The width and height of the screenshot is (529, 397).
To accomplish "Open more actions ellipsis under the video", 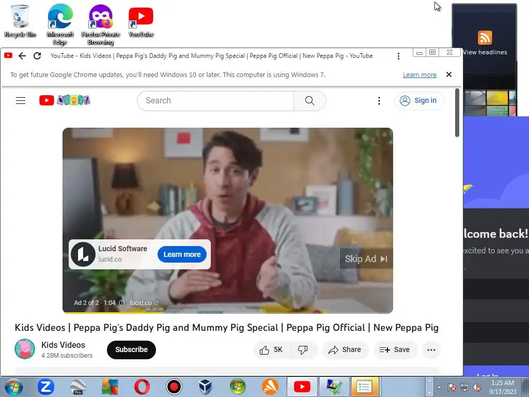I will point(431,350).
